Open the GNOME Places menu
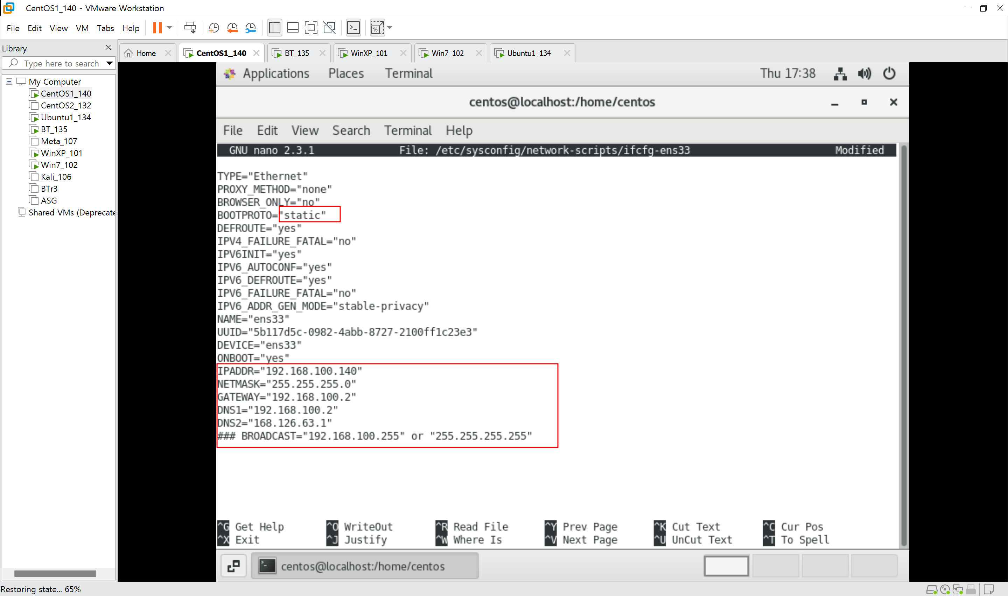Viewport: 1008px width, 596px height. (x=346, y=73)
